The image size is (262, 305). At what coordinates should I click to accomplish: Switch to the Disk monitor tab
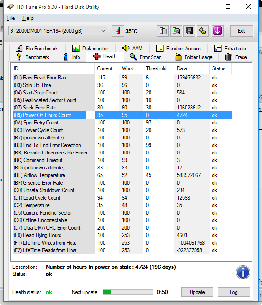(90, 48)
